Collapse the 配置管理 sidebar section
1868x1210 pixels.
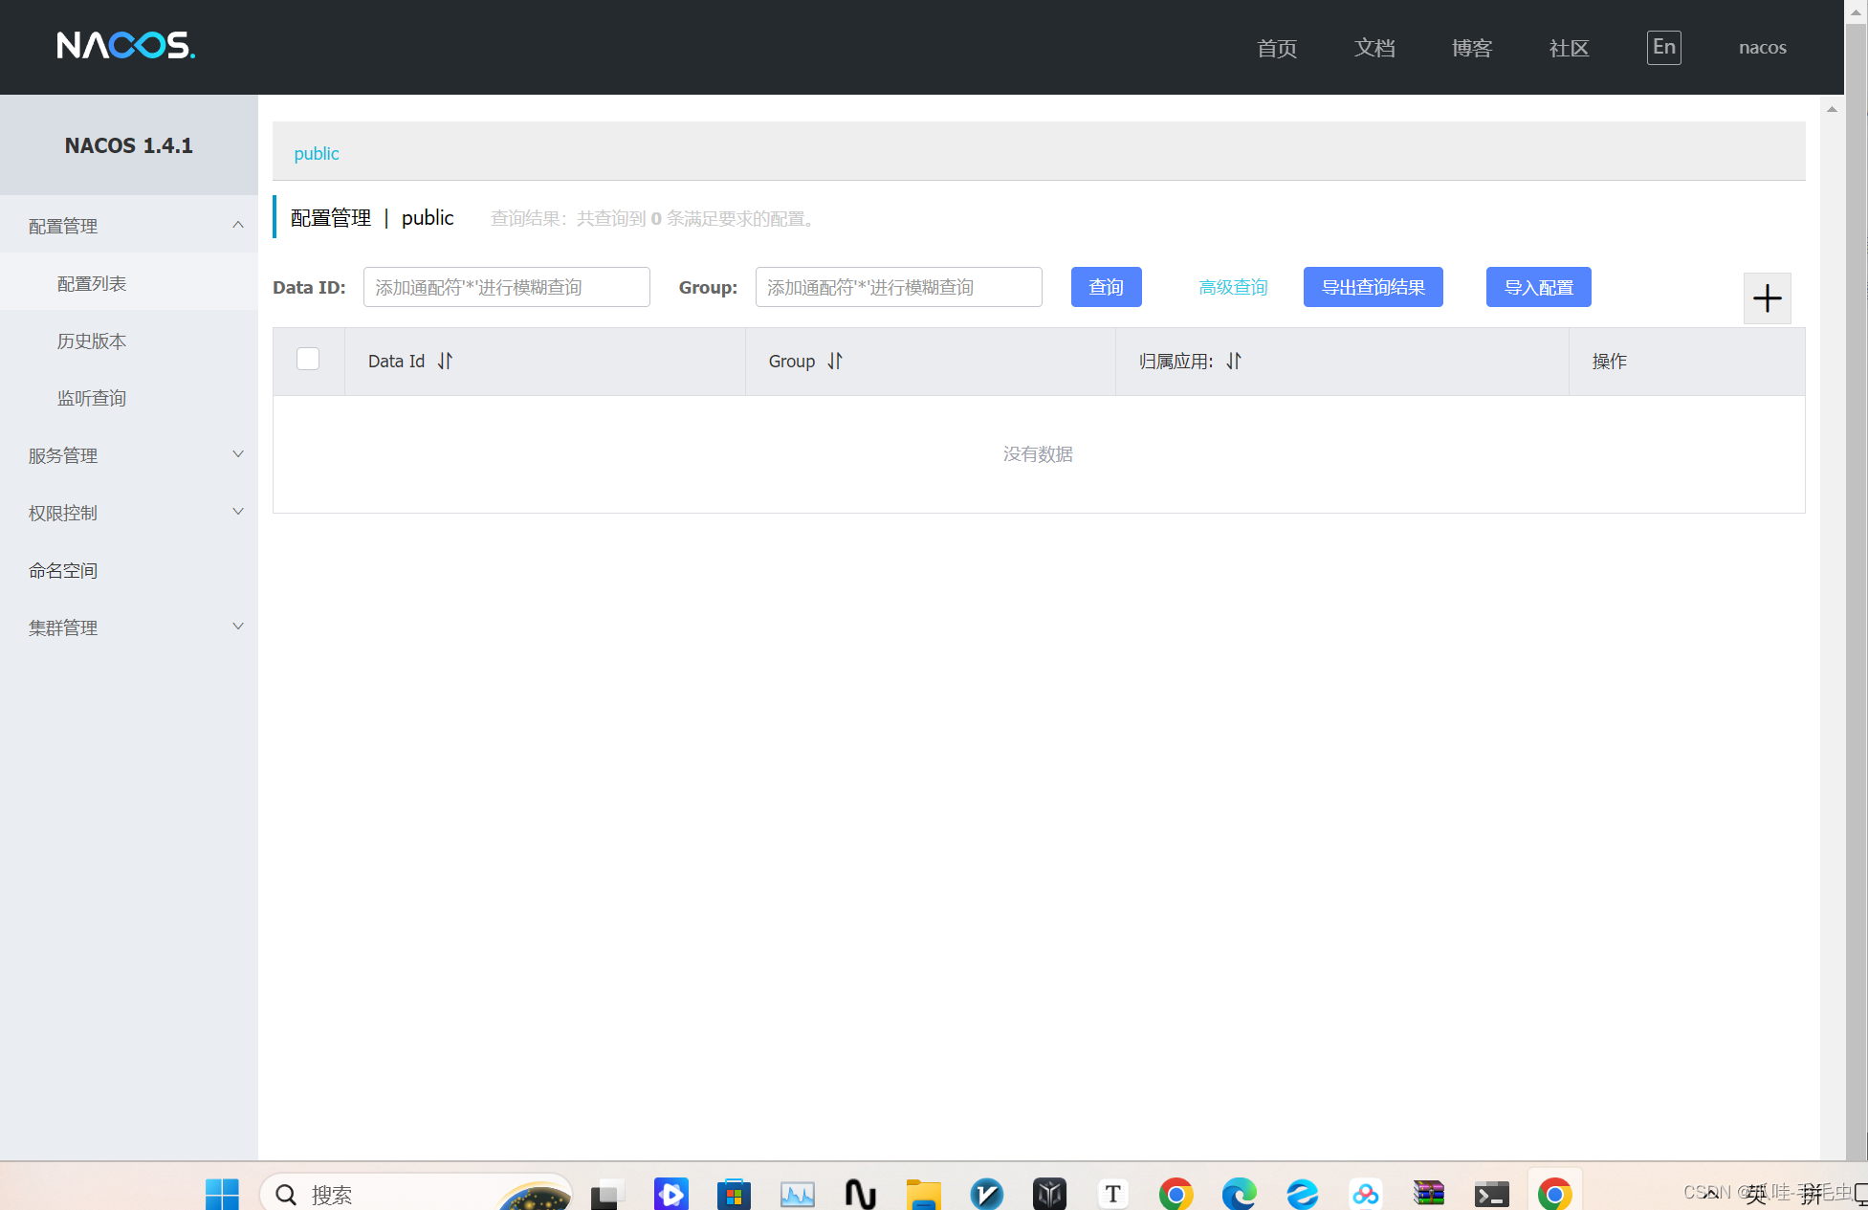(x=129, y=226)
